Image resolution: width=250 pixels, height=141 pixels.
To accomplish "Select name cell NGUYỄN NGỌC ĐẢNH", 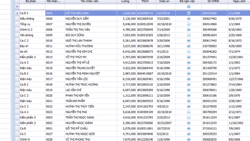I will (x=91, y=123).
